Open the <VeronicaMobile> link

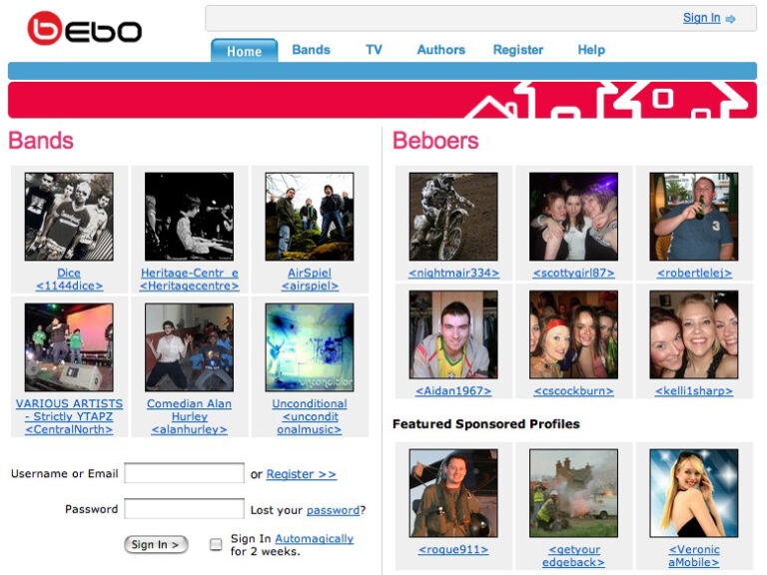coord(694,556)
